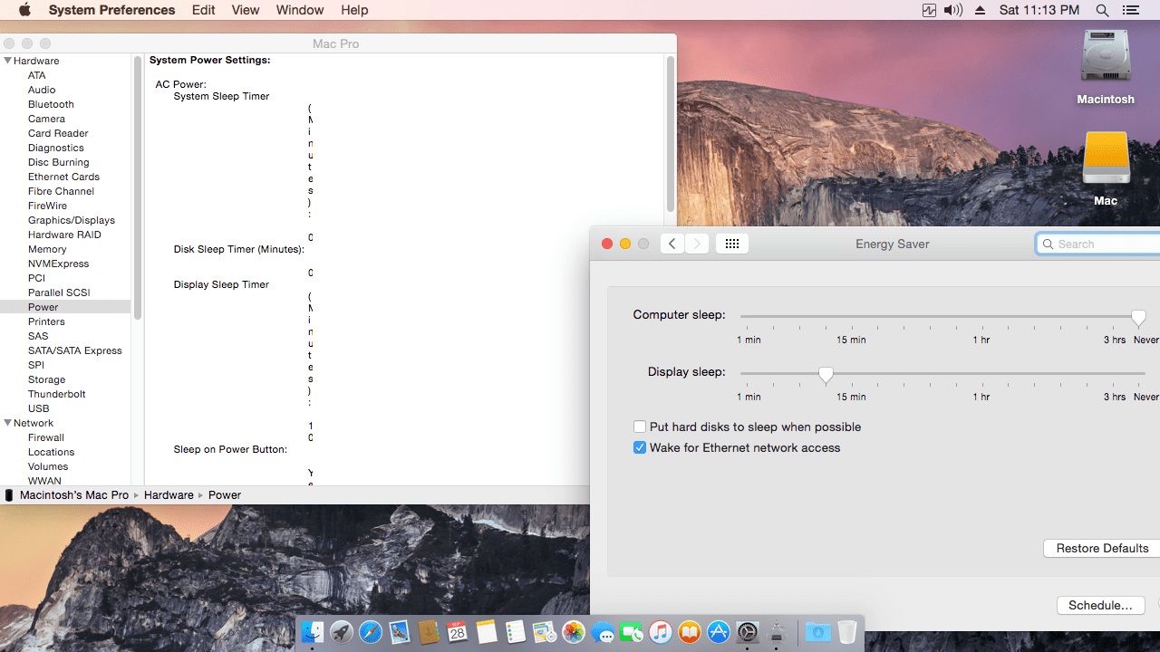
Task: Click the Energy Saver search field
Action: coord(1098,244)
